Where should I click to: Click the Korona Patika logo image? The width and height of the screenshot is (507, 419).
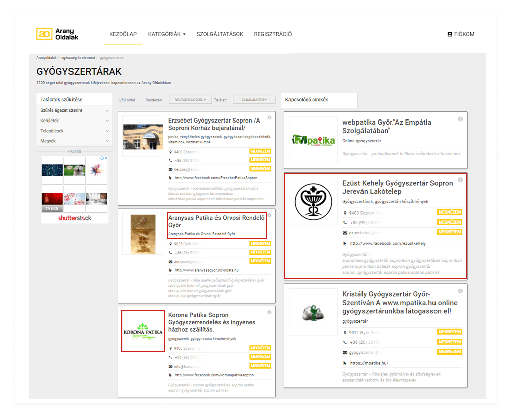pos(143,331)
